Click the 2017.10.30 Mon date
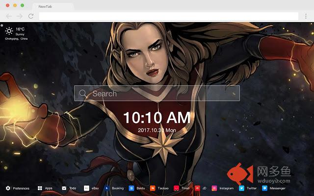This screenshot has width=314, height=196. pyautogui.click(x=157, y=130)
